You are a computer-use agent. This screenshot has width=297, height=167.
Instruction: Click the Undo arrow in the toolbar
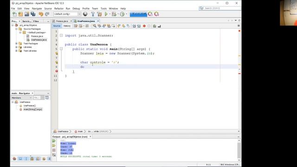[41, 14]
